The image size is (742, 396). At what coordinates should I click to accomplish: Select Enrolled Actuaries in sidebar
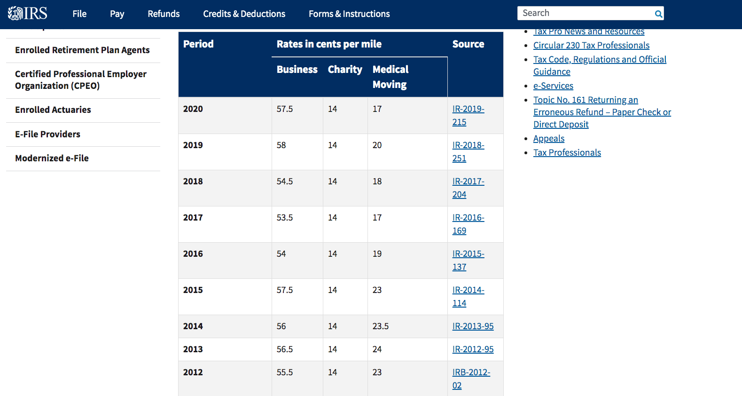53,110
